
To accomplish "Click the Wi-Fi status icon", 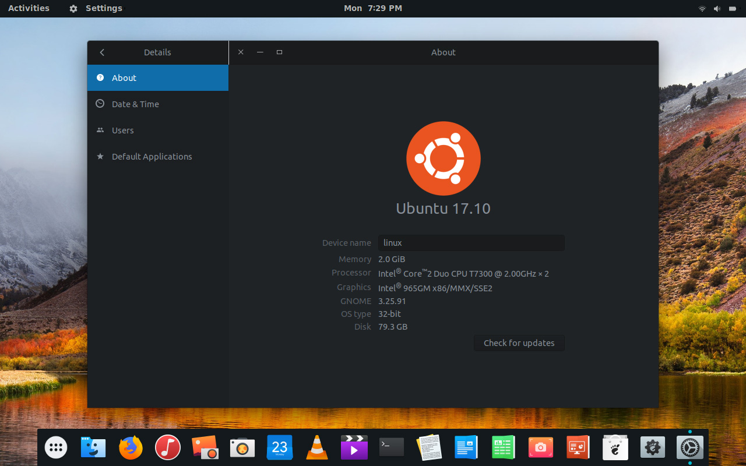I will (702, 8).
